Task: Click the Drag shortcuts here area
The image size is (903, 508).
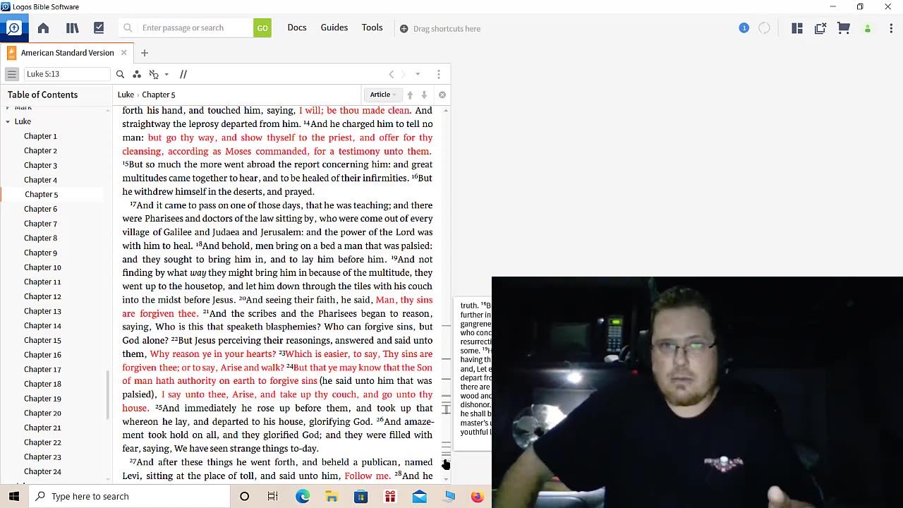Action: pyautogui.click(x=440, y=29)
